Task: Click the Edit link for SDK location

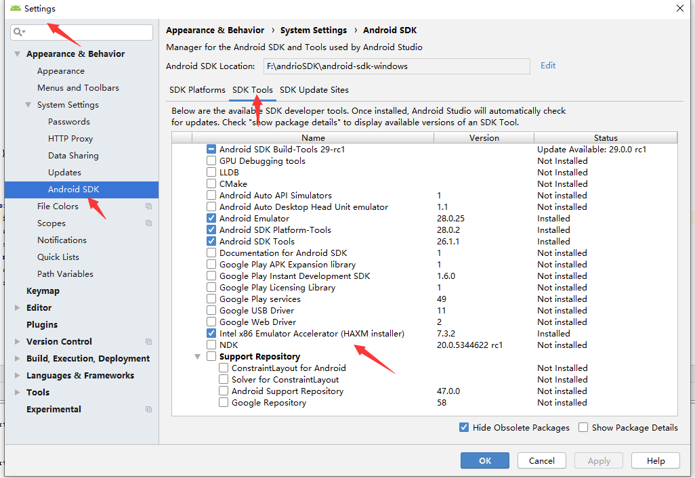Action: click(x=548, y=66)
